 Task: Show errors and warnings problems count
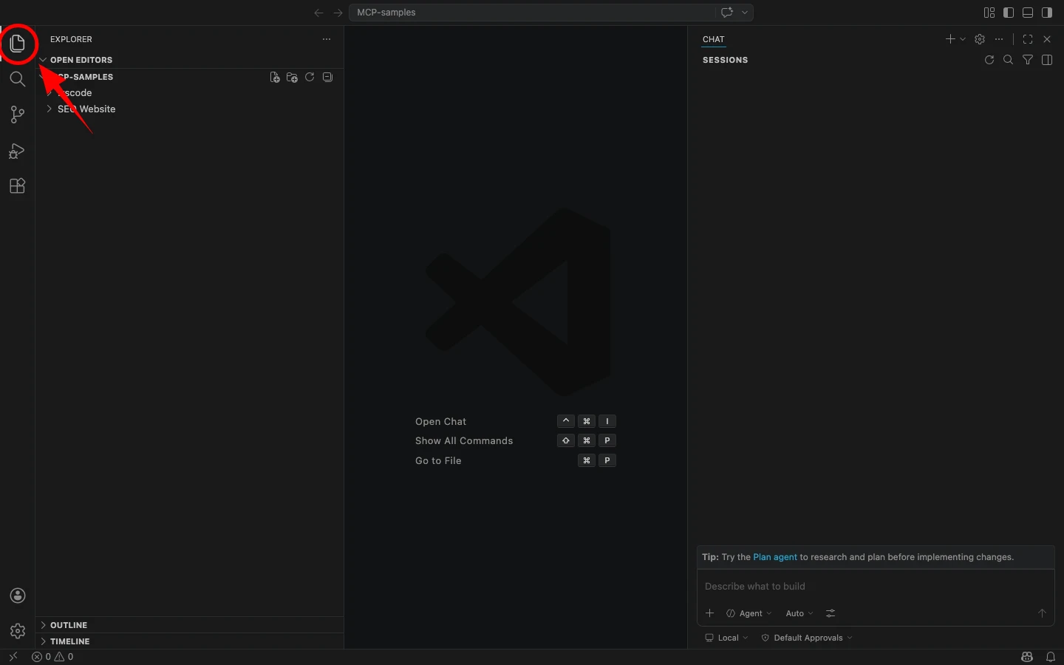52,657
